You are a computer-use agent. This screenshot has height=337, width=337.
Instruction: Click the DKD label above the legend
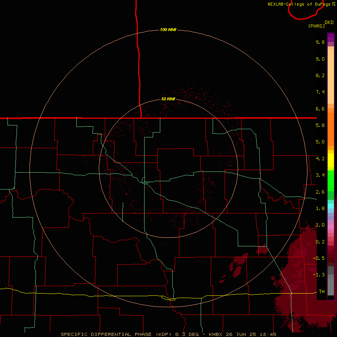pos(329,22)
